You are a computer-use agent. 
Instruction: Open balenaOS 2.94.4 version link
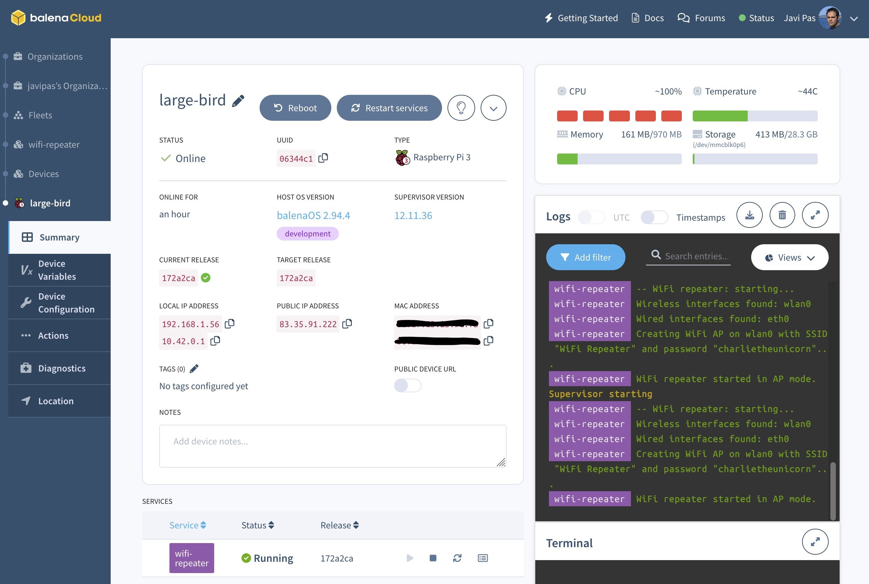click(x=313, y=215)
